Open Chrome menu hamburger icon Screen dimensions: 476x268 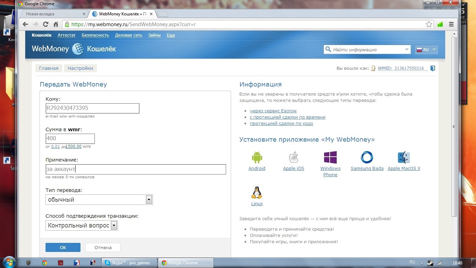tap(451, 24)
